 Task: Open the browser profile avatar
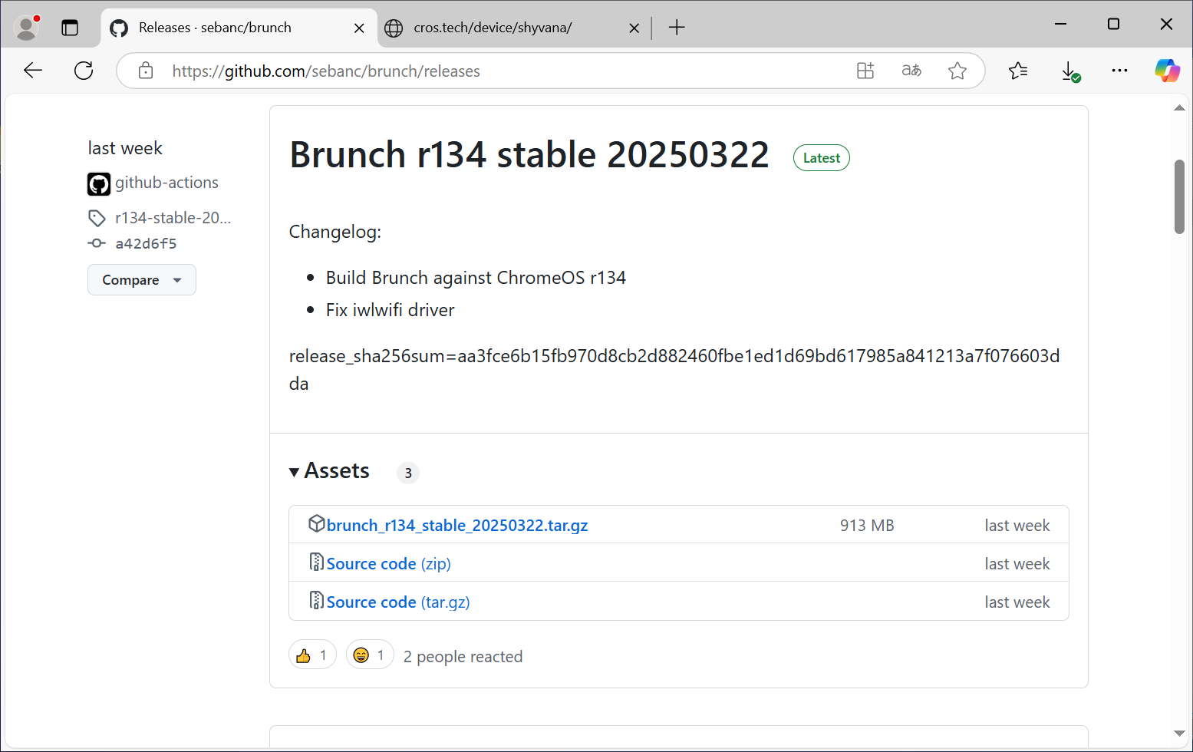click(x=27, y=28)
